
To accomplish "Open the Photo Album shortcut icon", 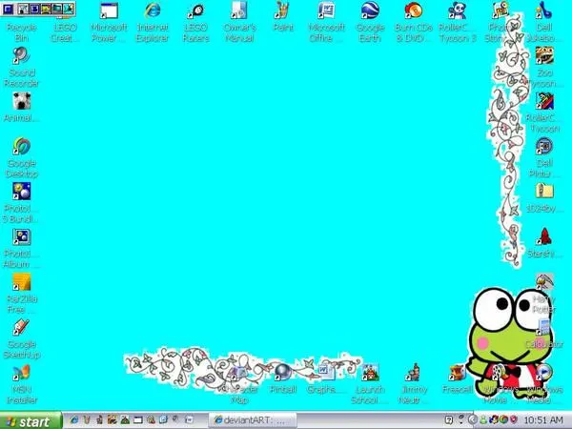I will pyautogui.click(x=22, y=237).
